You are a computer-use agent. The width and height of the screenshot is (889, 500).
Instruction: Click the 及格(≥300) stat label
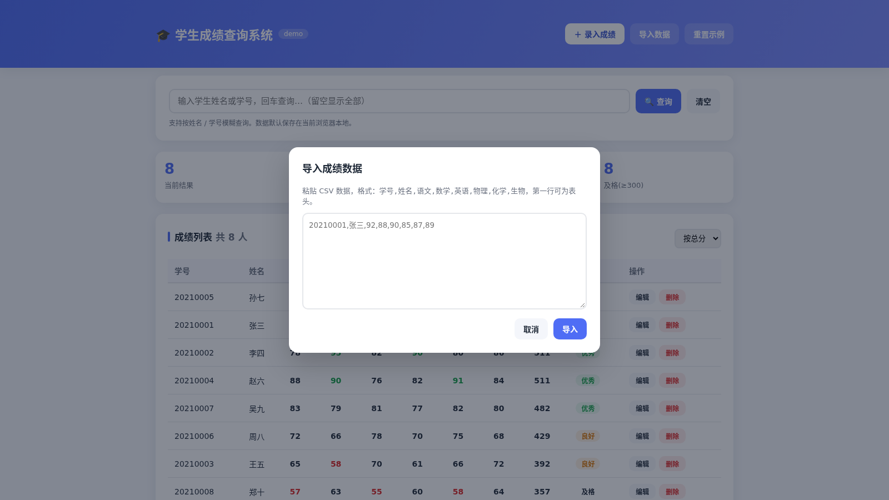coord(623,186)
